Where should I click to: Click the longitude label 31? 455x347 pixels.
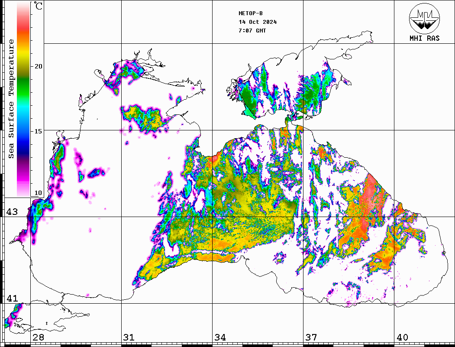pyautogui.click(x=129, y=337)
